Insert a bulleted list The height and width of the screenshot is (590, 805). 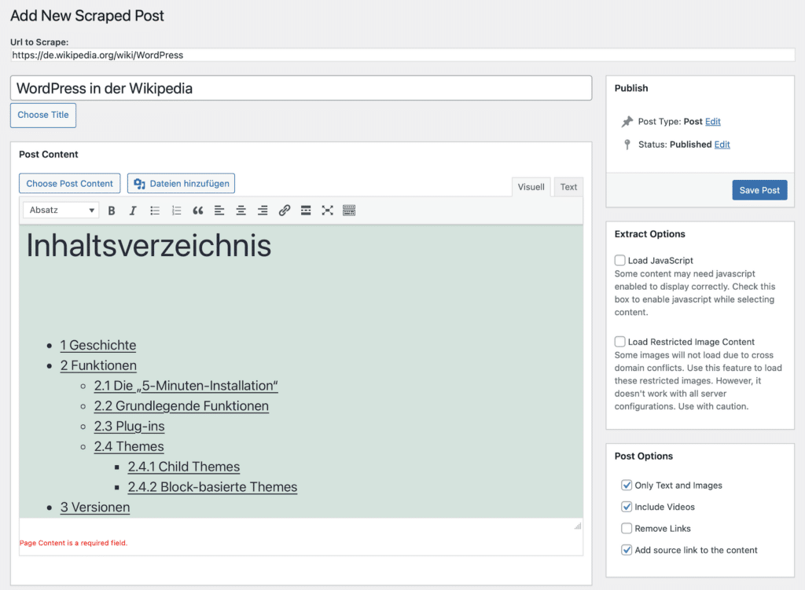[x=155, y=211]
